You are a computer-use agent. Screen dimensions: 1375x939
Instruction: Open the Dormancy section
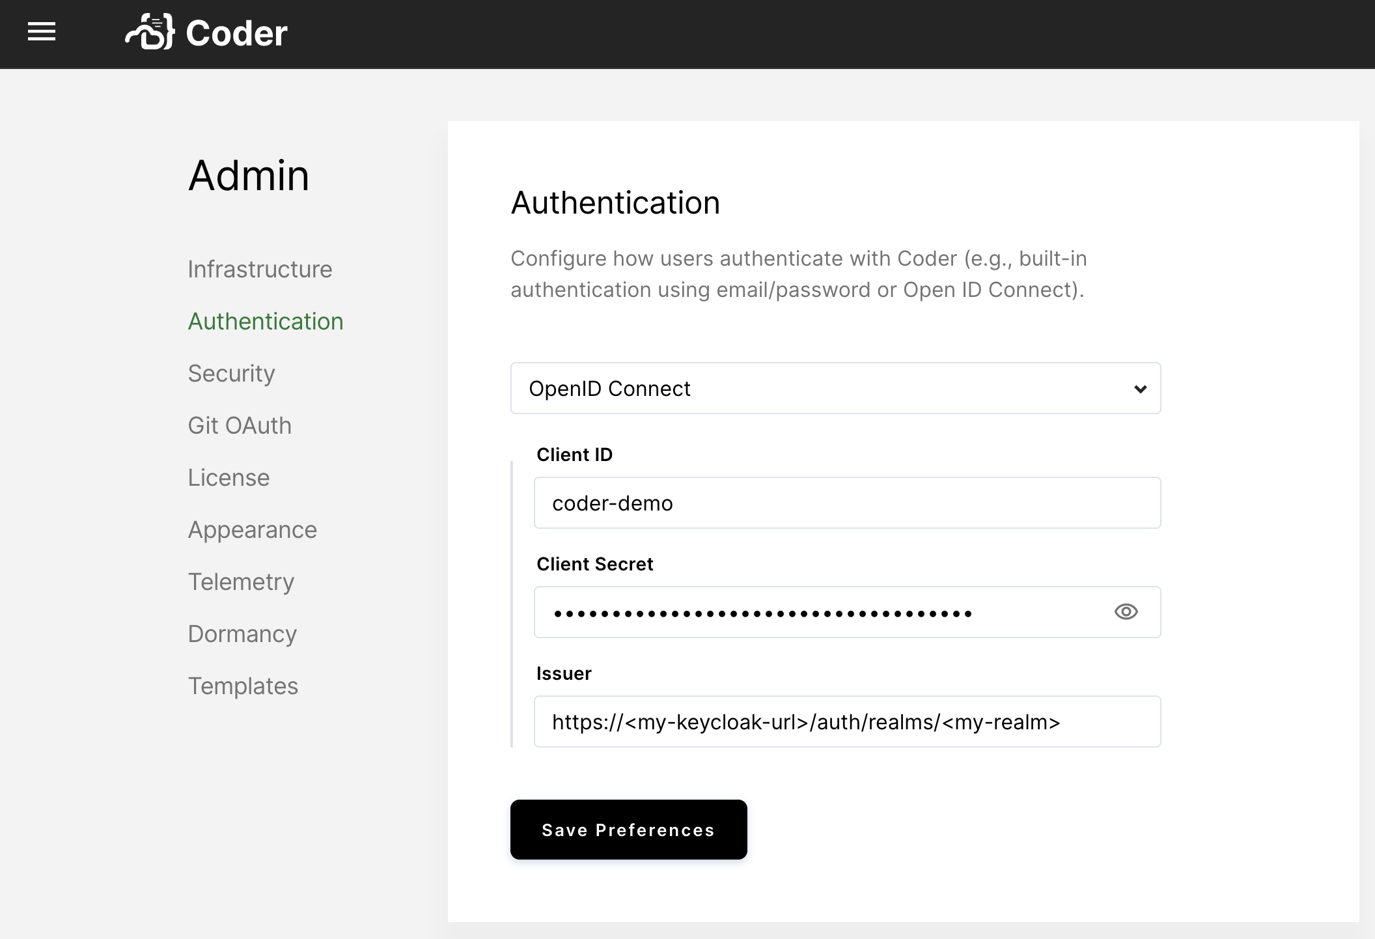[x=242, y=634]
